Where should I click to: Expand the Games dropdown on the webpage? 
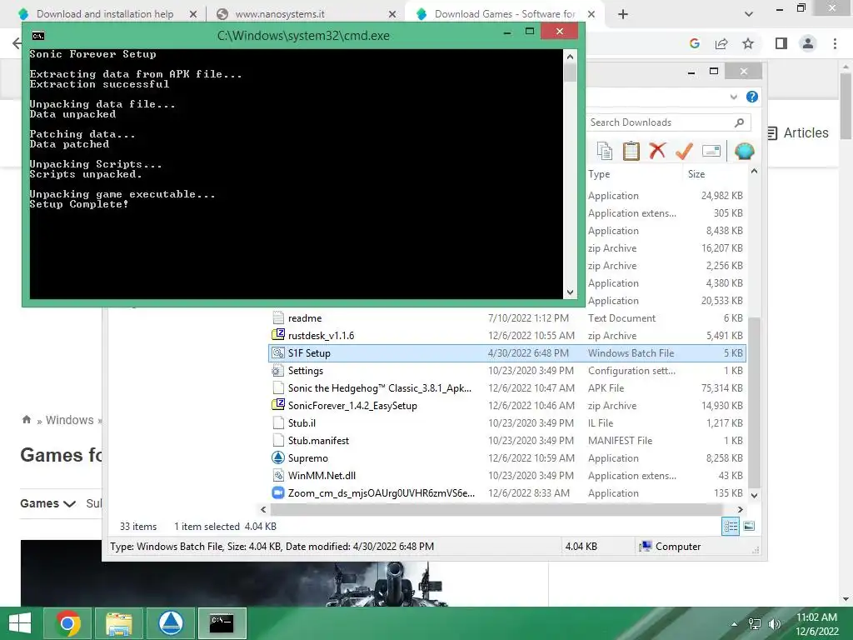coord(47,503)
